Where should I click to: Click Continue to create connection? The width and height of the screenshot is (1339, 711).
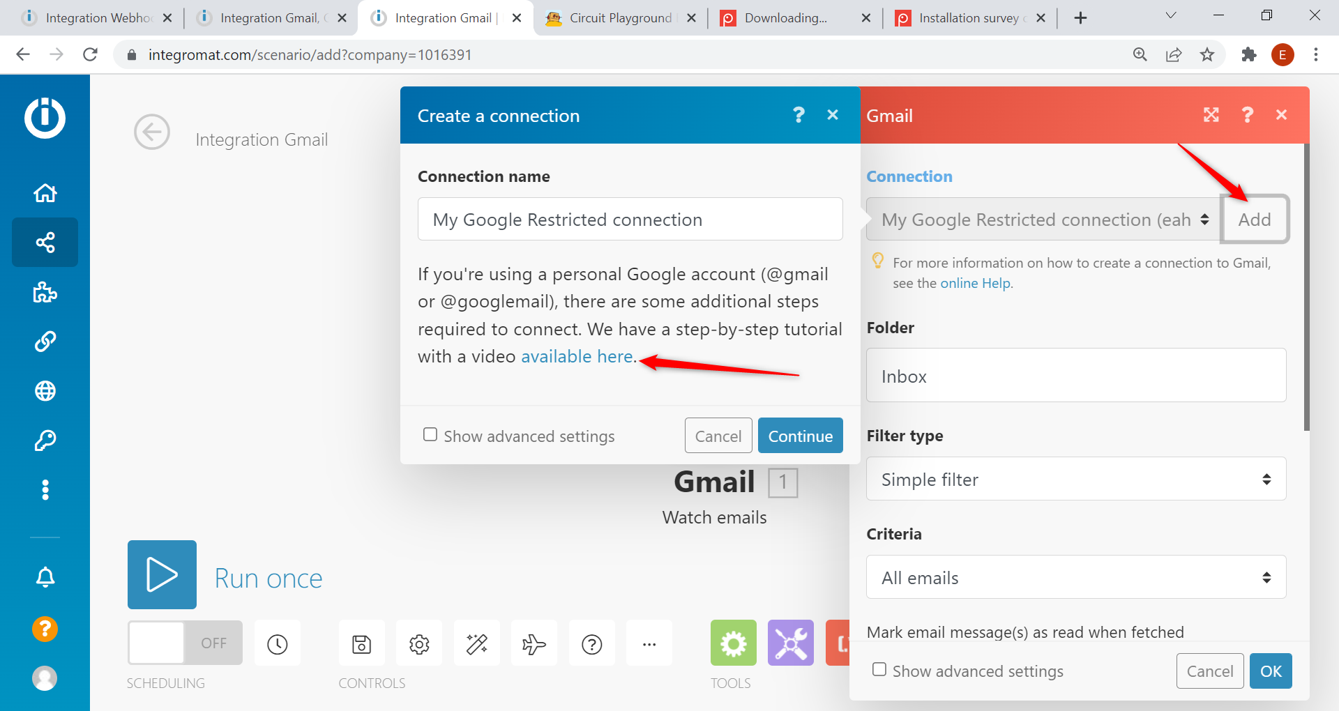click(x=801, y=436)
